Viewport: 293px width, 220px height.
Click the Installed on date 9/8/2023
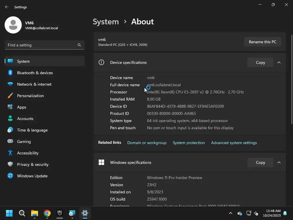point(155,192)
